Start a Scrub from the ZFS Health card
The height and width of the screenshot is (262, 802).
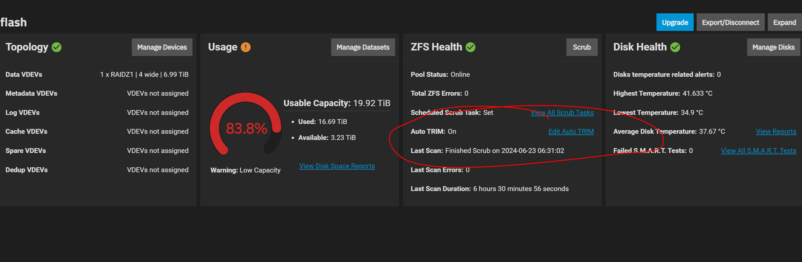(x=582, y=47)
